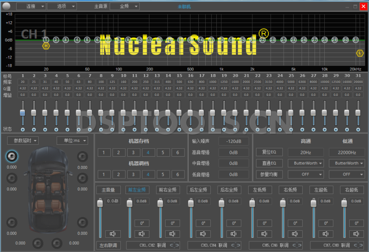
Task: Toggle the status indicator for EQ band 10
Action: (123, 129)
